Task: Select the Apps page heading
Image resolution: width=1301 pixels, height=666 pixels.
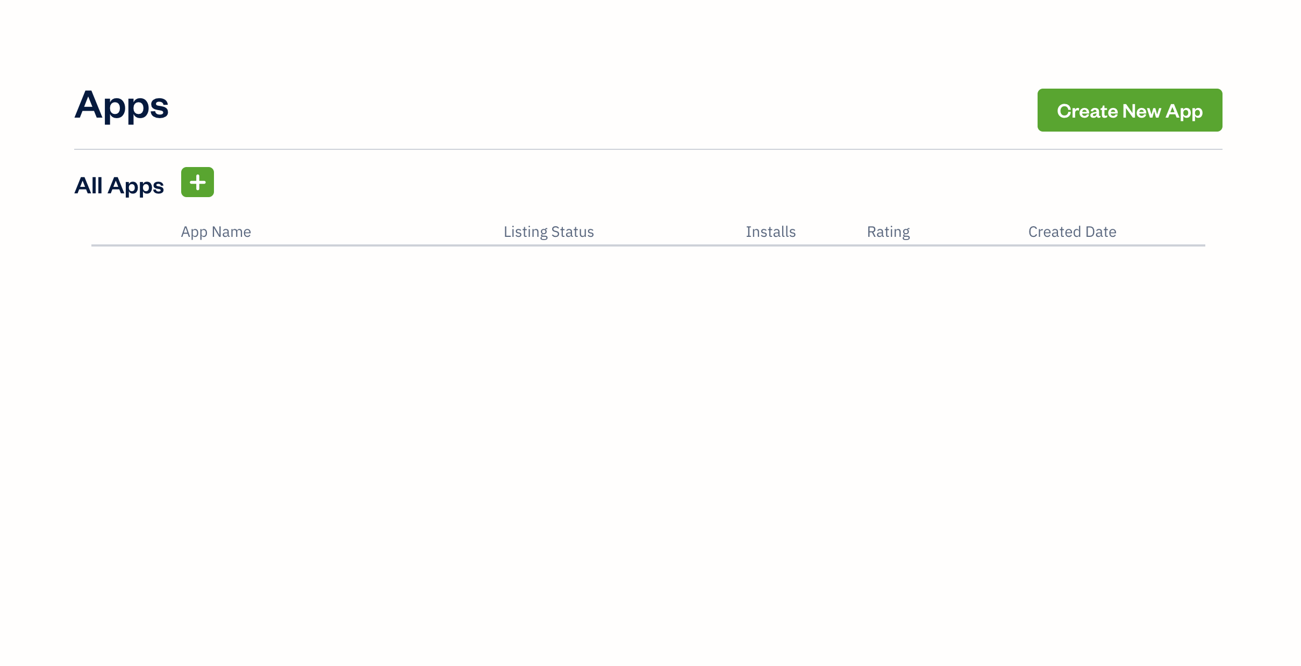Action: pos(122,106)
